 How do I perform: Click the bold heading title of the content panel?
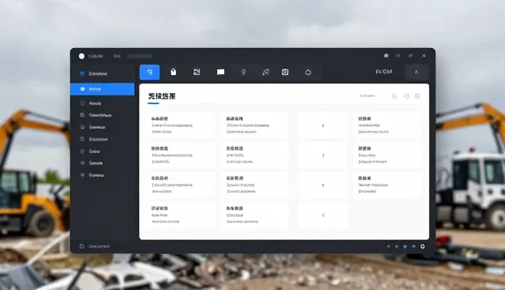[x=162, y=96]
